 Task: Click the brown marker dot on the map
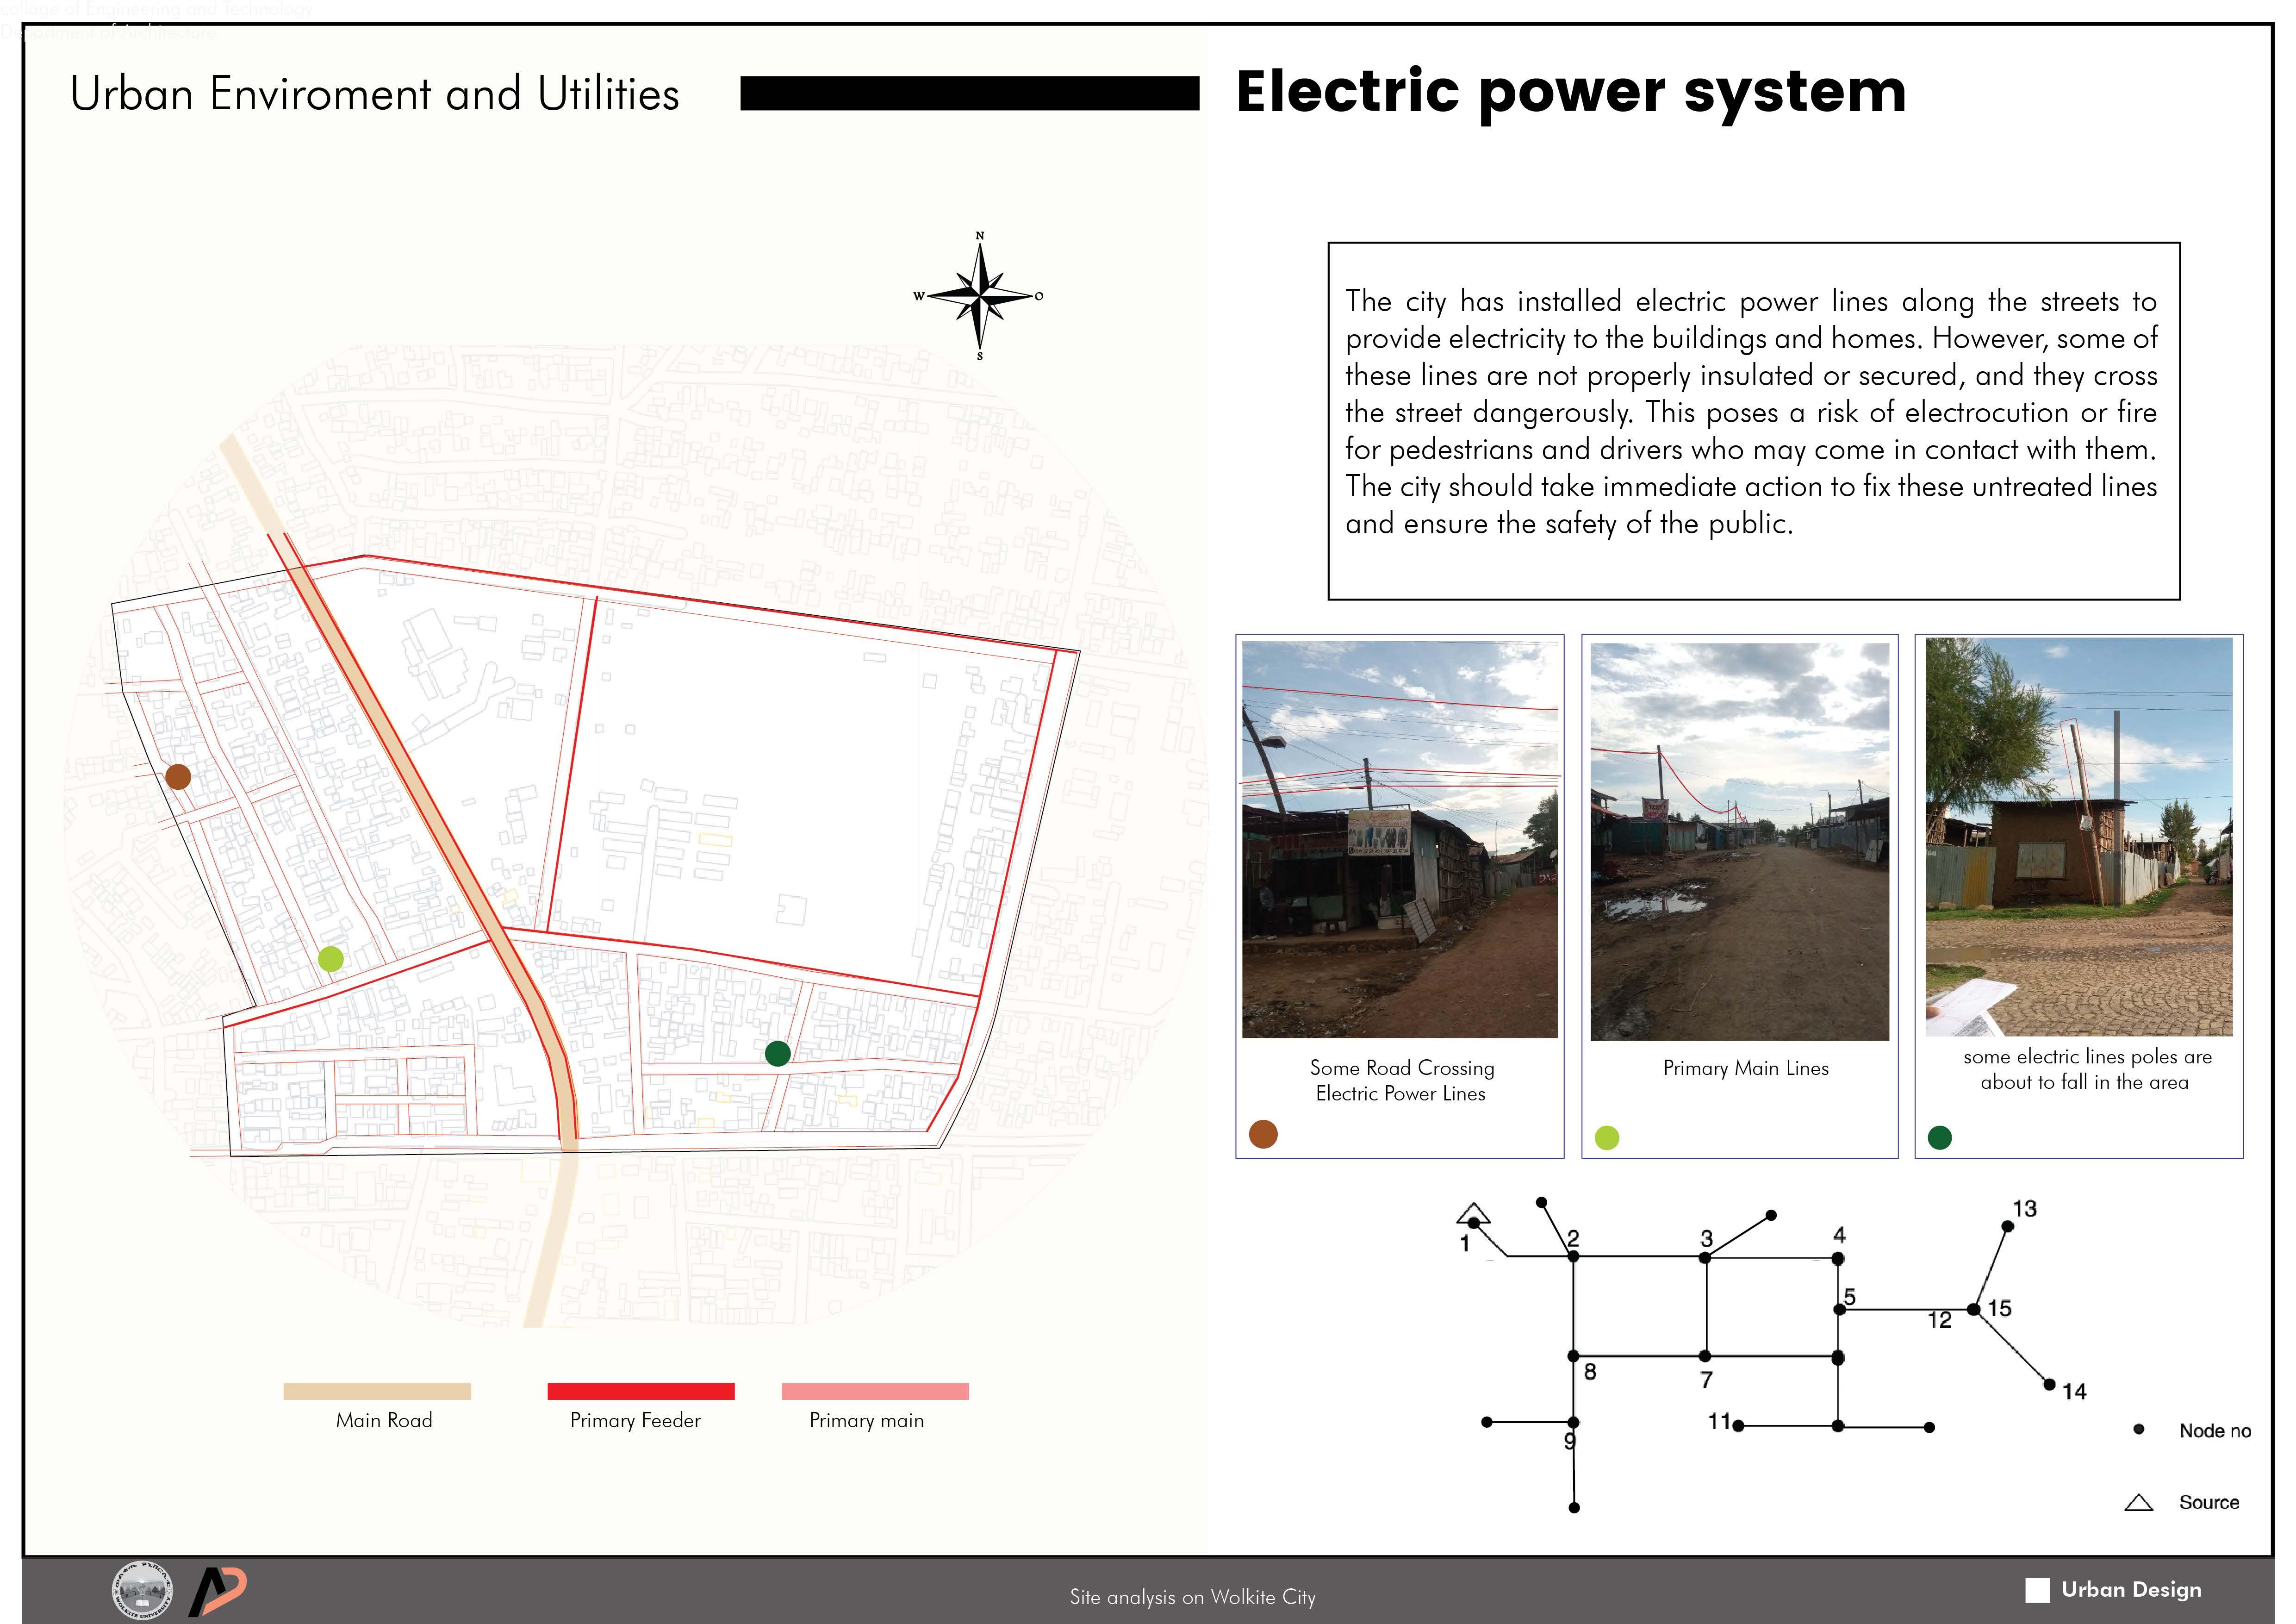pos(178,776)
